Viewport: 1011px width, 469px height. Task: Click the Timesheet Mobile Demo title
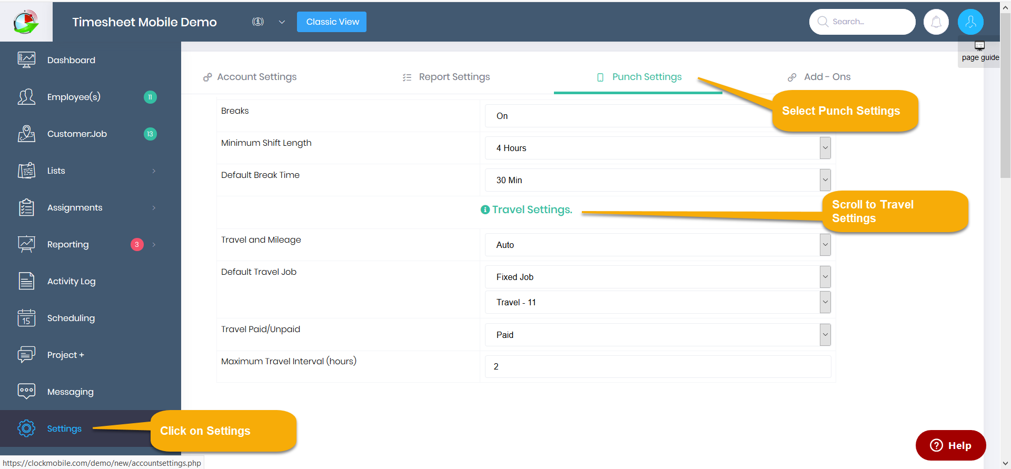(x=144, y=22)
